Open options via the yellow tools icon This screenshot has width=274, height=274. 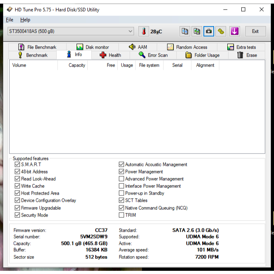coord(221,32)
